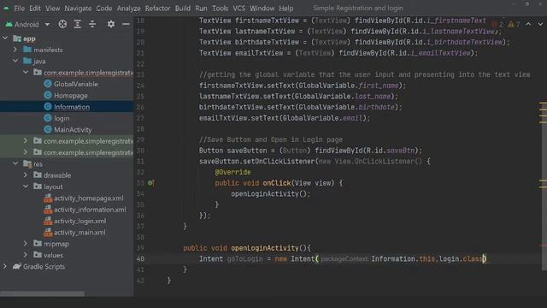Hide the project panel with minus icon
The width and height of the screenshot is (547, 308).
point(126,24)
